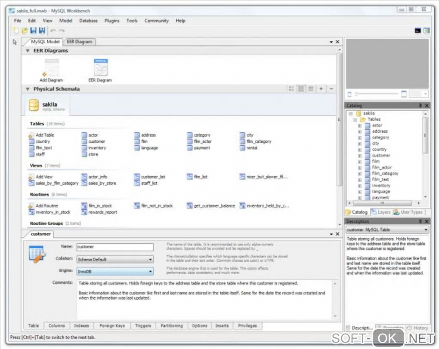Image resolution: width=439 pixels, height=349 pixels.
Task: Click the Add Table icon
Action: coord(31,135)
